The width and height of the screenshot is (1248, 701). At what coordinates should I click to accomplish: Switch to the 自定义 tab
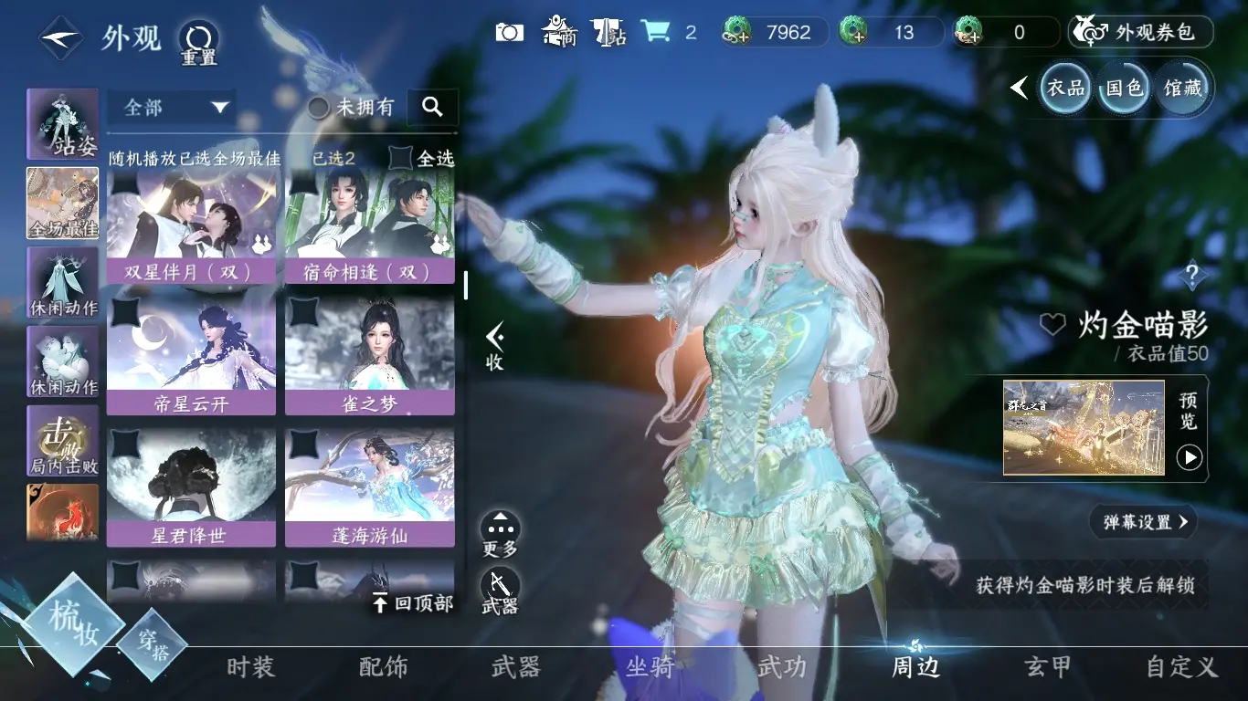coord(1182,667)
